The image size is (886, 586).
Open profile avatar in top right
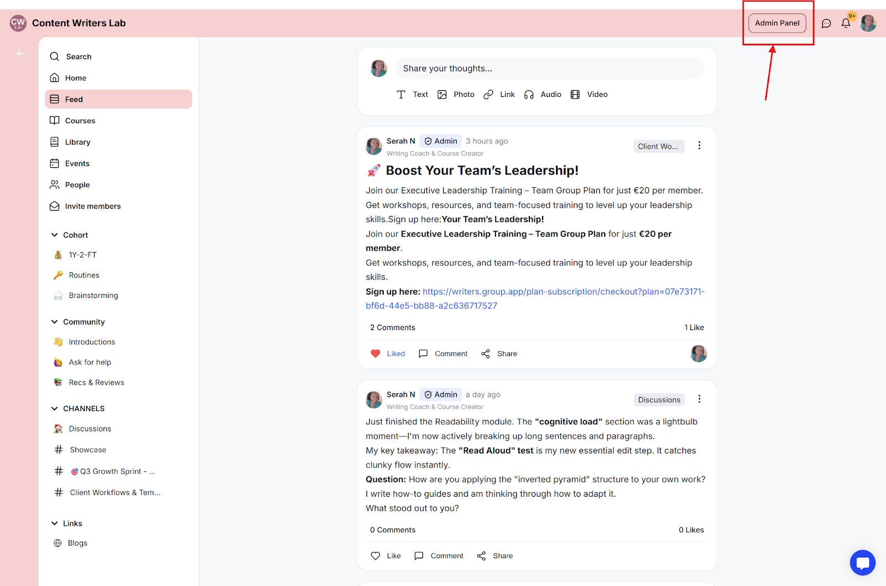(868, 23)
